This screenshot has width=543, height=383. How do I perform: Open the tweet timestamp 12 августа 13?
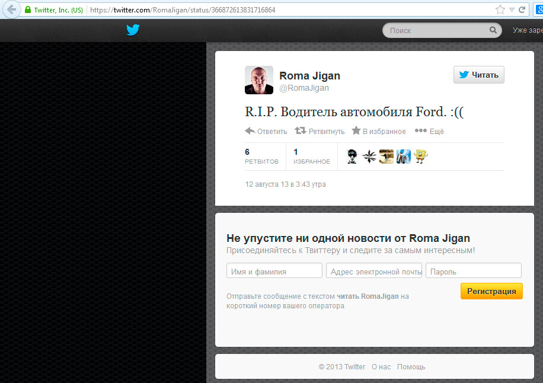click(x=285, y=184)
